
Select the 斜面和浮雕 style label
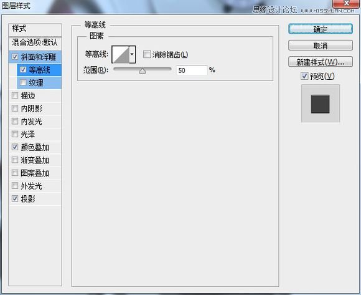tap(38, 57)
